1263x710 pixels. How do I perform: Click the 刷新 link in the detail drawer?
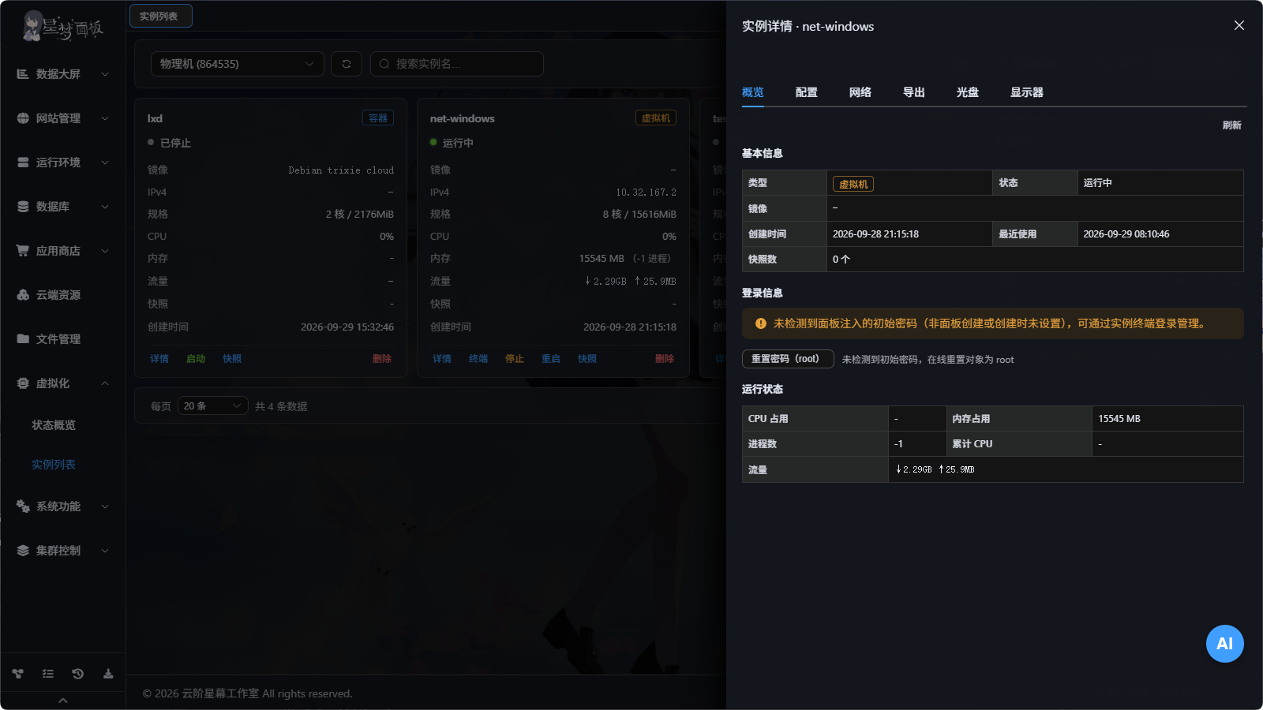coord(1232,125)
